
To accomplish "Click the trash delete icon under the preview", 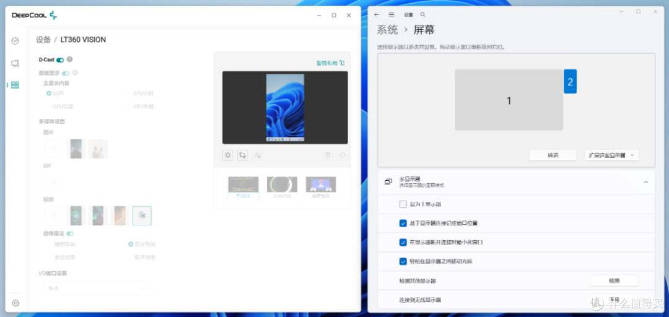I will (328, 155).
